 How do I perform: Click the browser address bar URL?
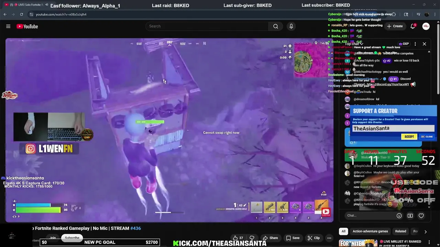61,14
